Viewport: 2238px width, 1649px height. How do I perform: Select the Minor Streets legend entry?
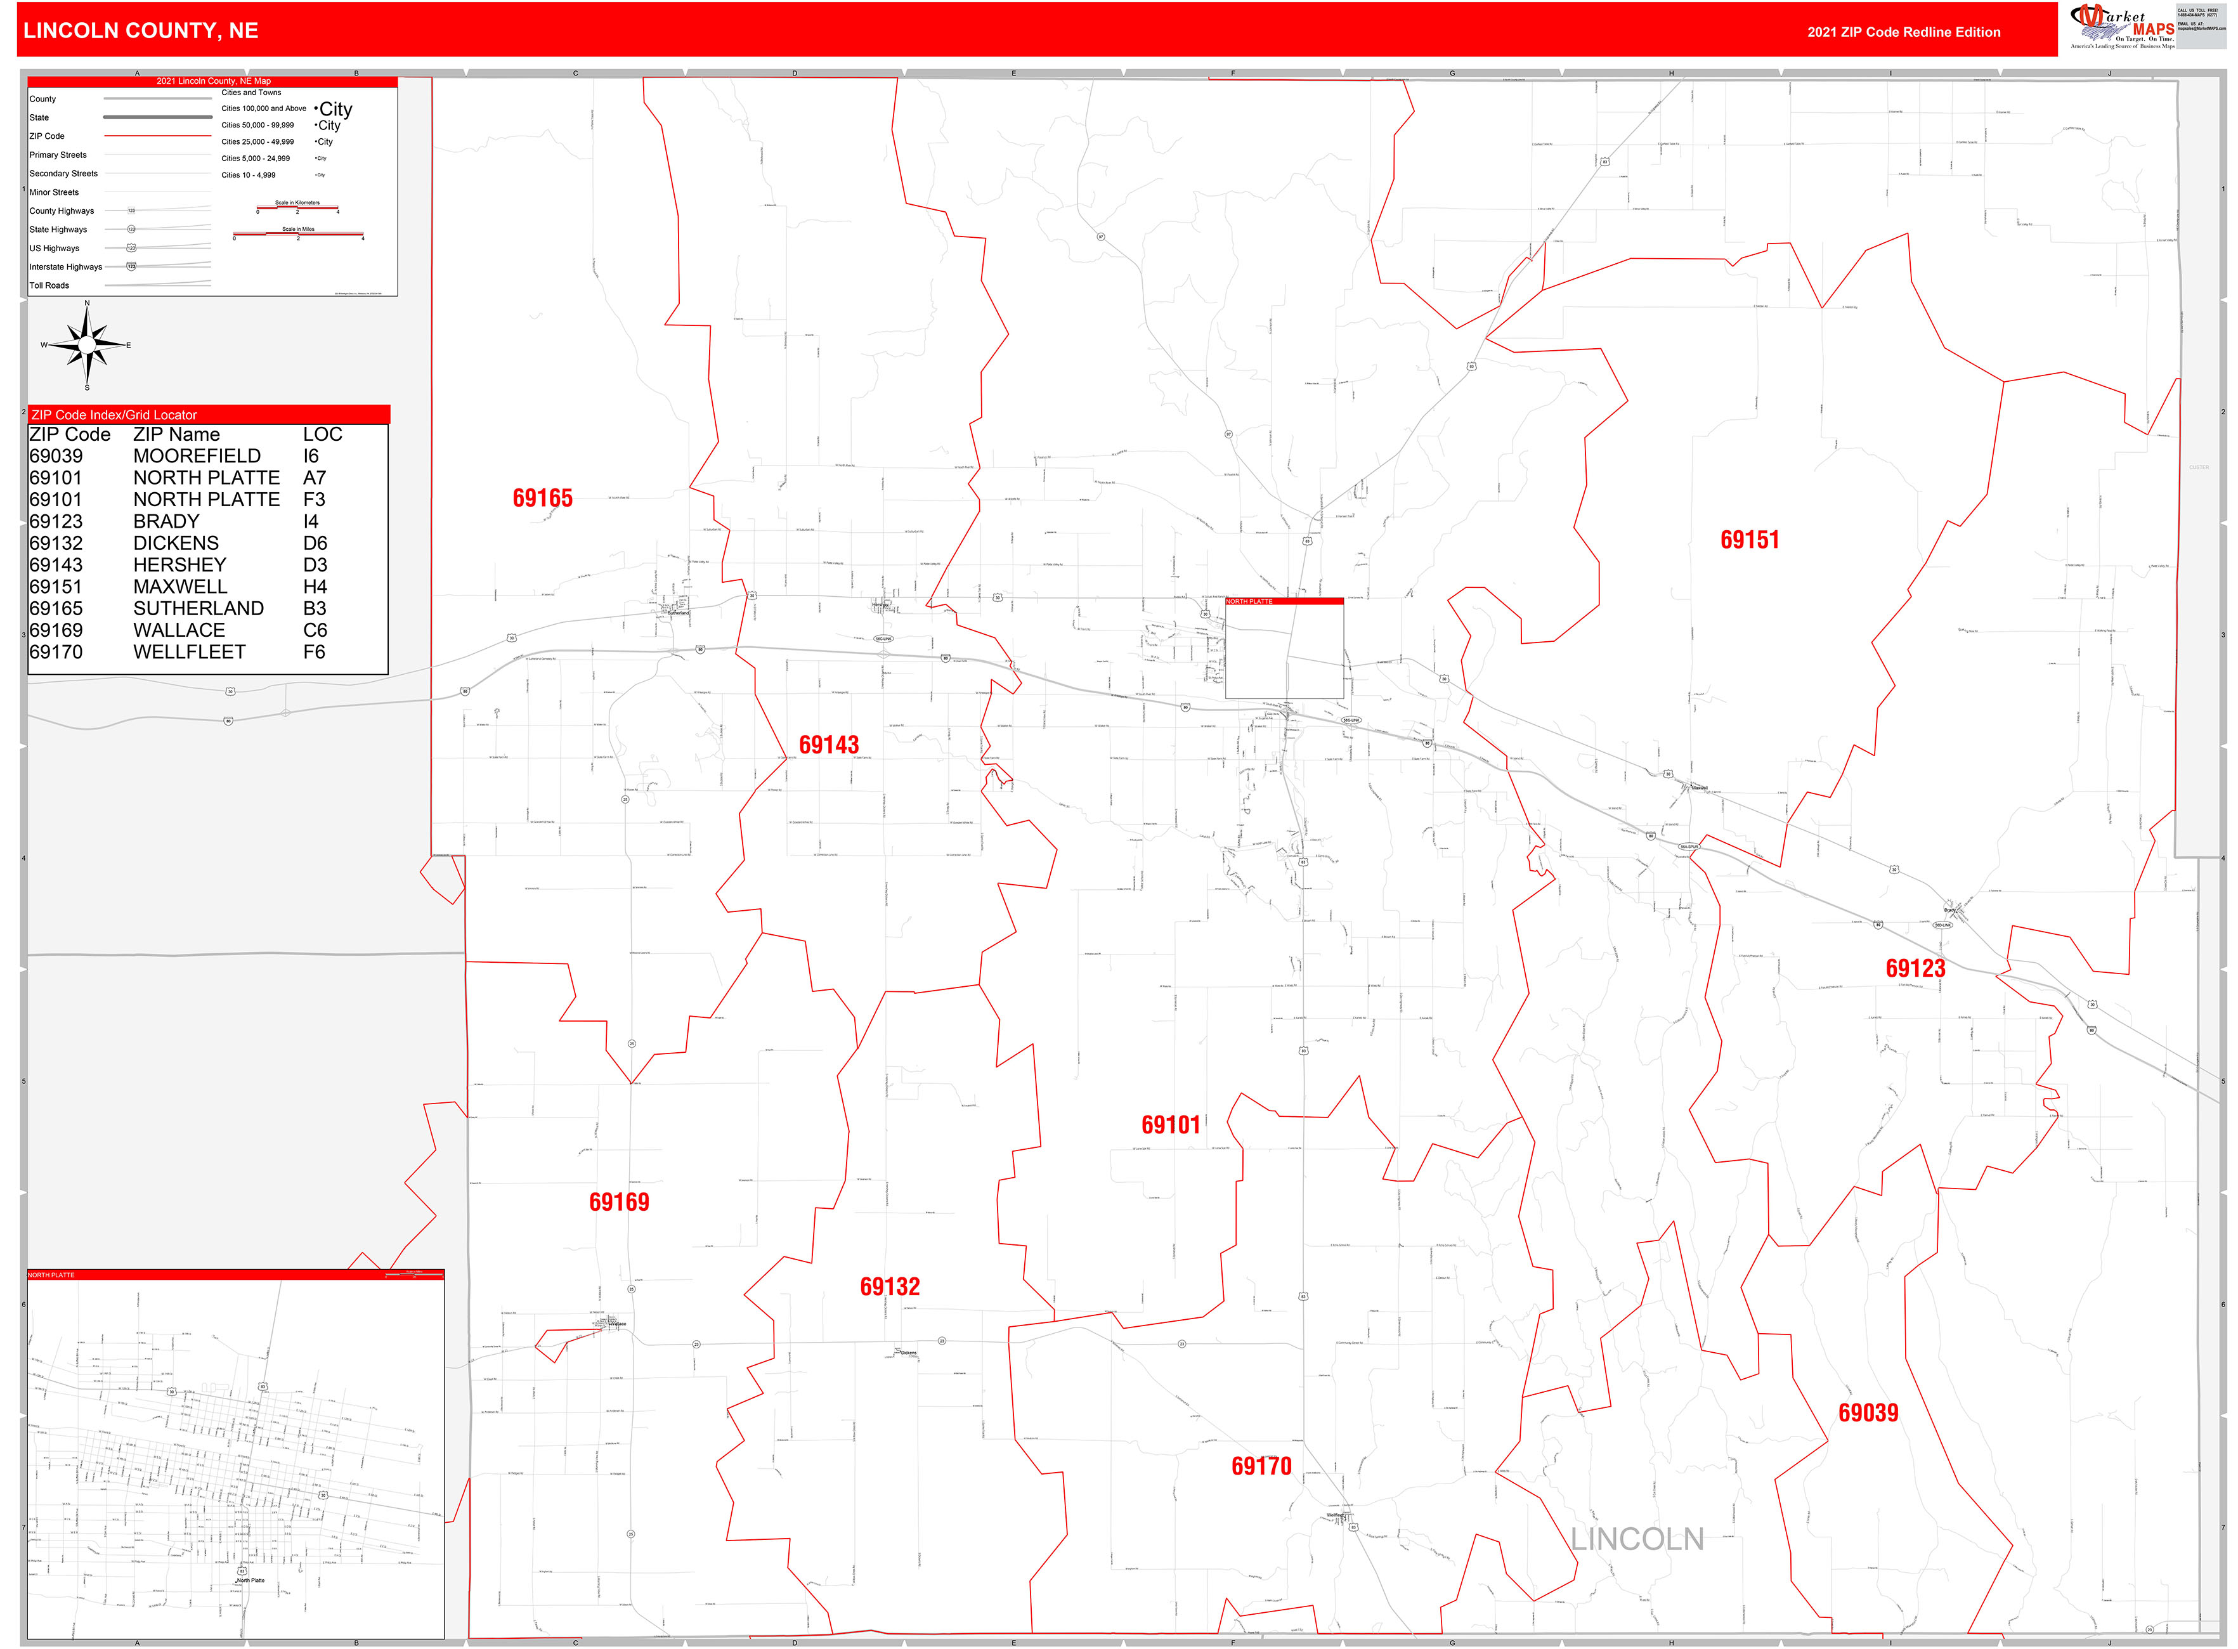click(54, 193)
